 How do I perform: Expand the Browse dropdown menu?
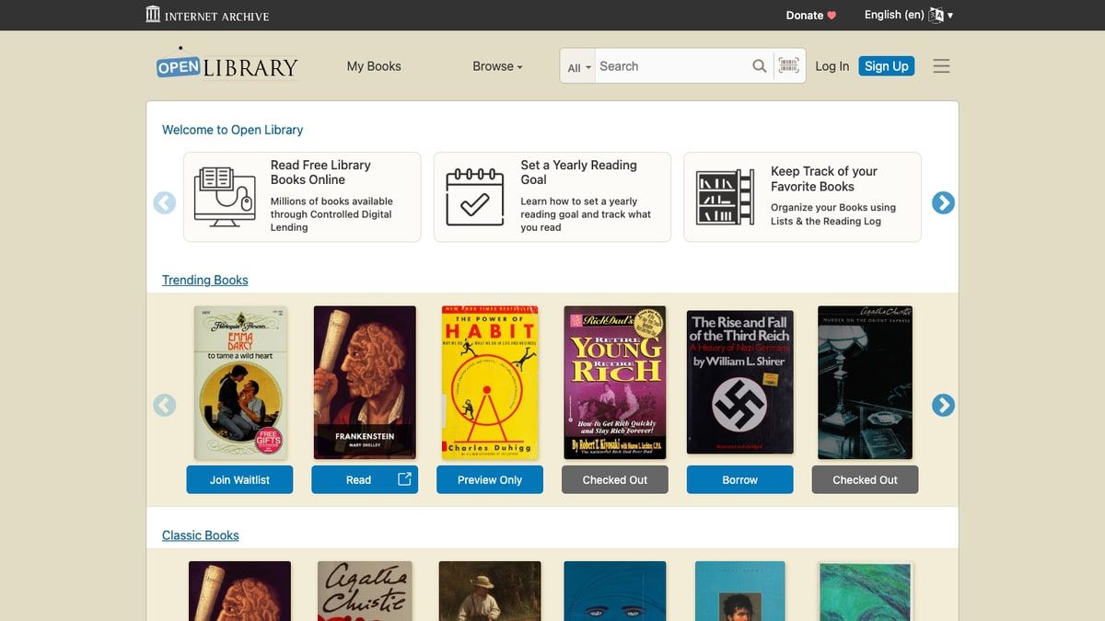pyautogui.click(x=497, y=66)
